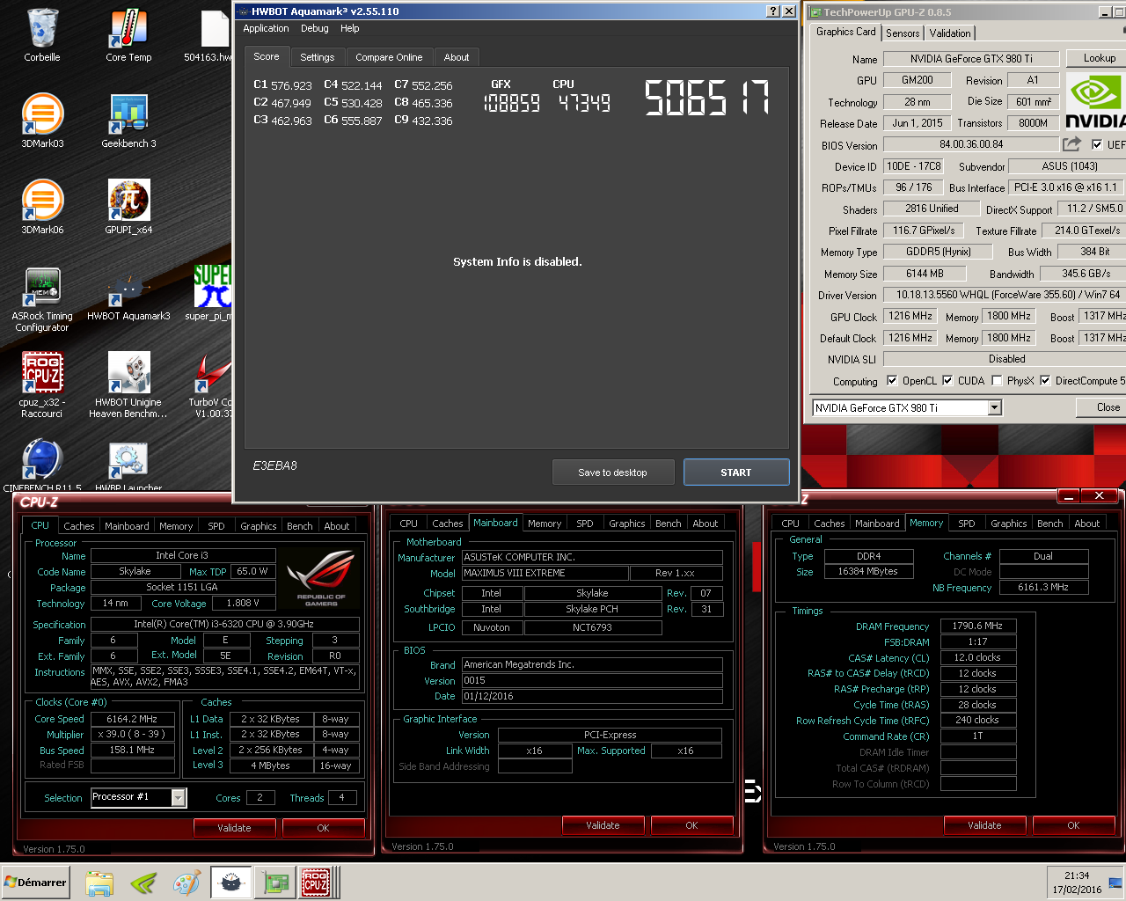Launch the cpuz_x32 Raccourci shortcut
Screen dimensions: 1126x901
pos(41,385)
